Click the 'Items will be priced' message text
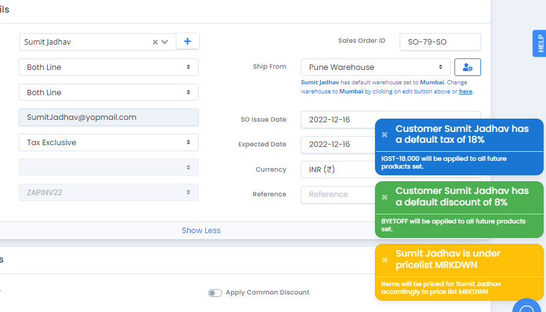The image size is (546, 312). 441,288
